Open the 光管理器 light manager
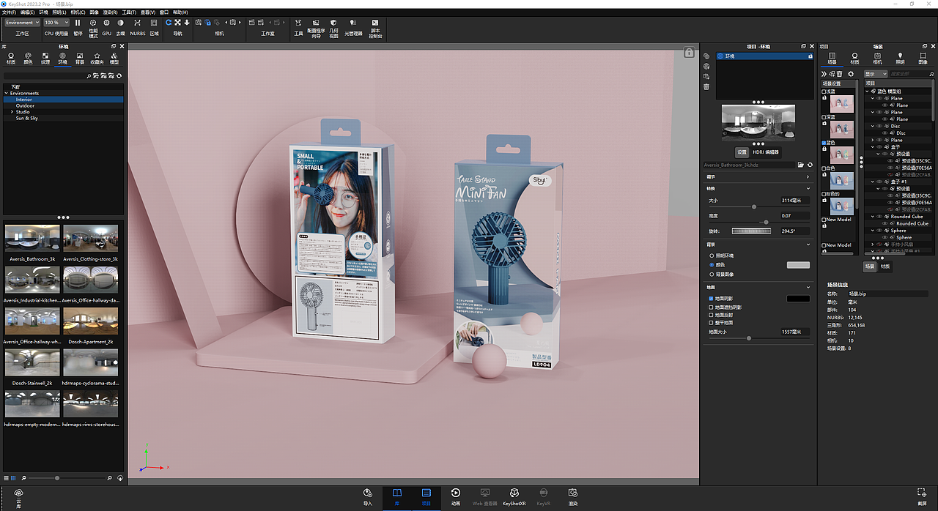Screen dimensions: 938x511 (353, 26)
